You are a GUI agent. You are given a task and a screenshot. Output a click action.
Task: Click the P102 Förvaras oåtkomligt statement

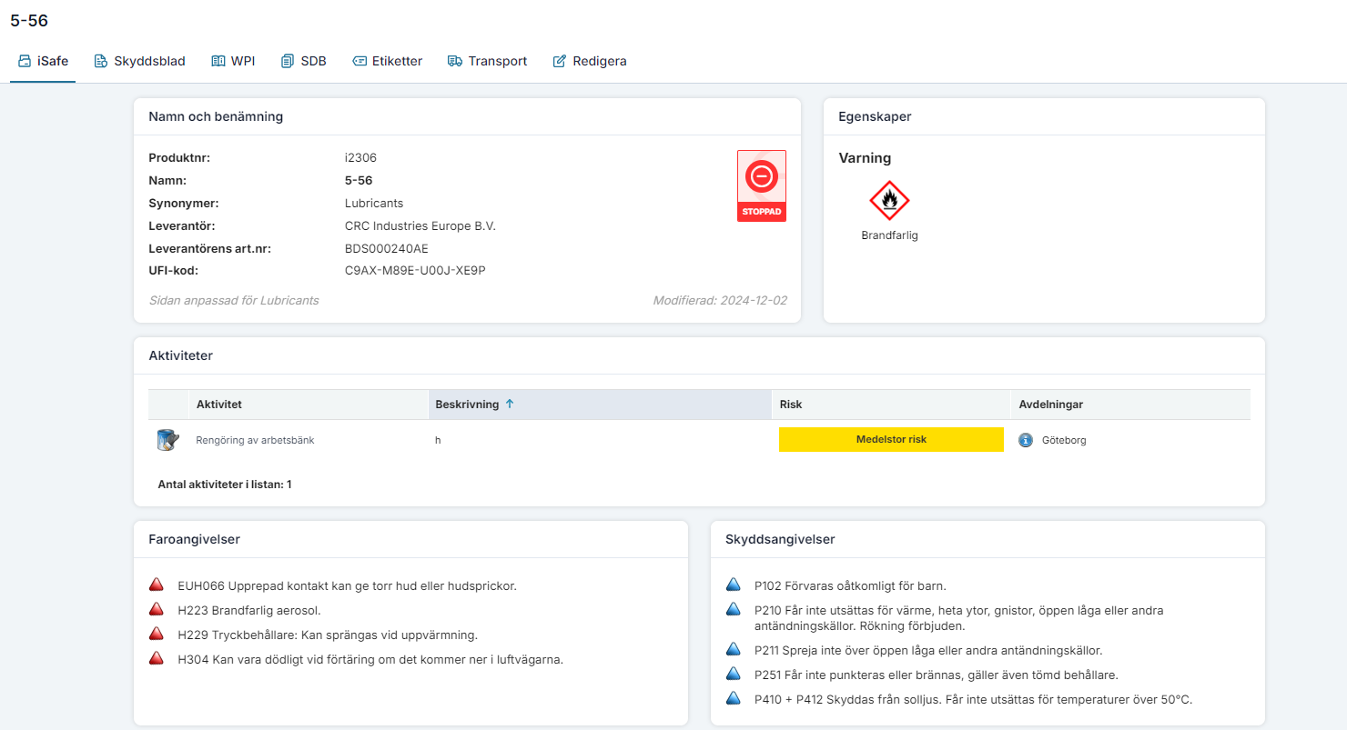point(850,585)
